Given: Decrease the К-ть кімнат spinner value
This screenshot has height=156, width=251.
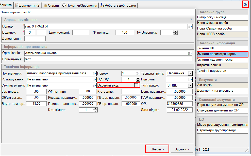Looking at the screenshot, I should pyautogui.click(x=95, y=111).
